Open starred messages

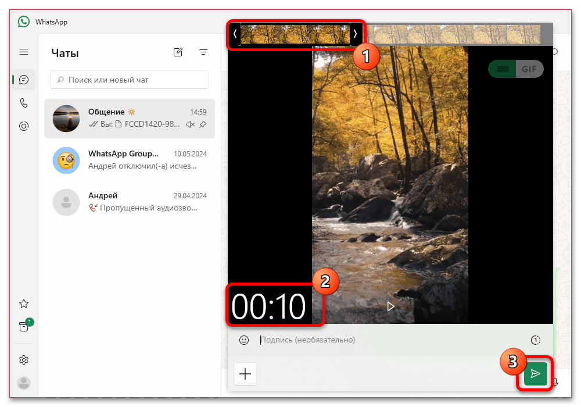pyautogui.click(x=24, y=304)
